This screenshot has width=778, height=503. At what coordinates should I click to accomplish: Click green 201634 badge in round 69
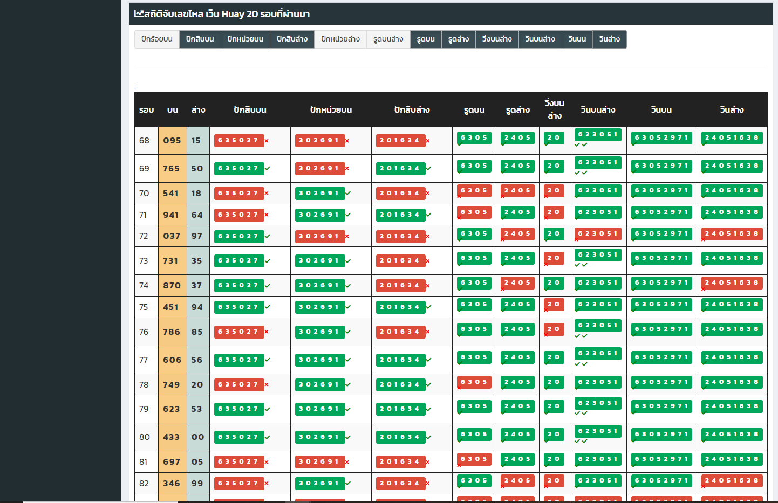tap(401, 168)
